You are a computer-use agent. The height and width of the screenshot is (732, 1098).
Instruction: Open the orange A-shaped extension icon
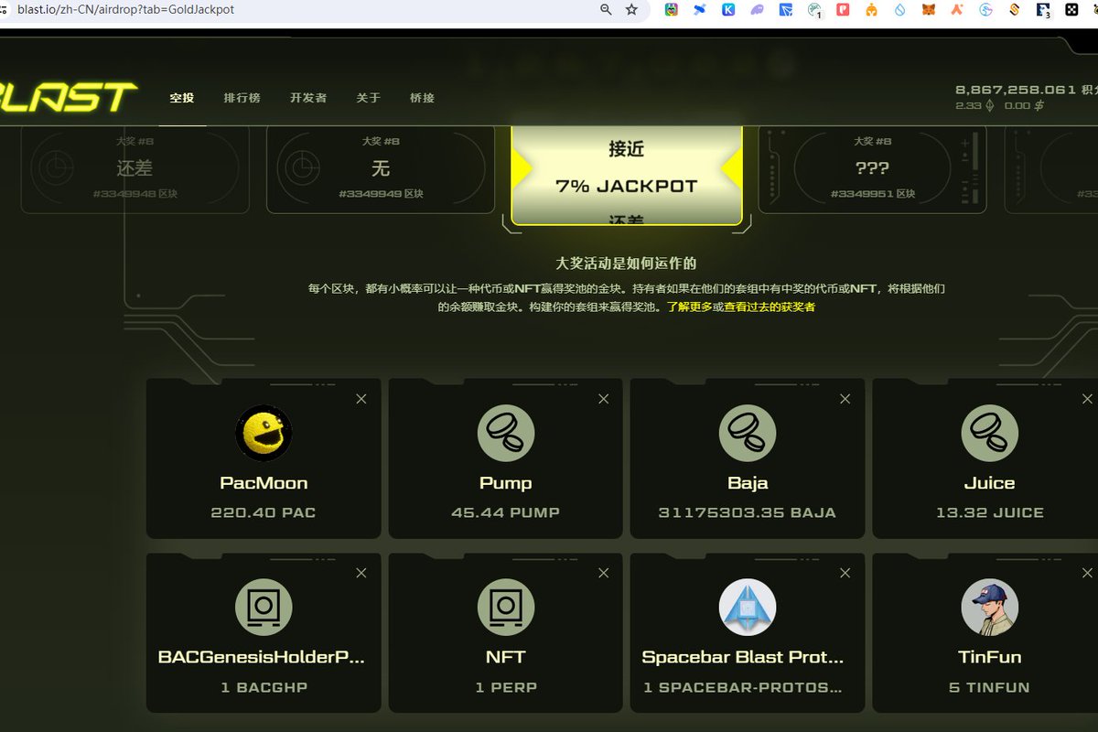click(x=957, y=10)
